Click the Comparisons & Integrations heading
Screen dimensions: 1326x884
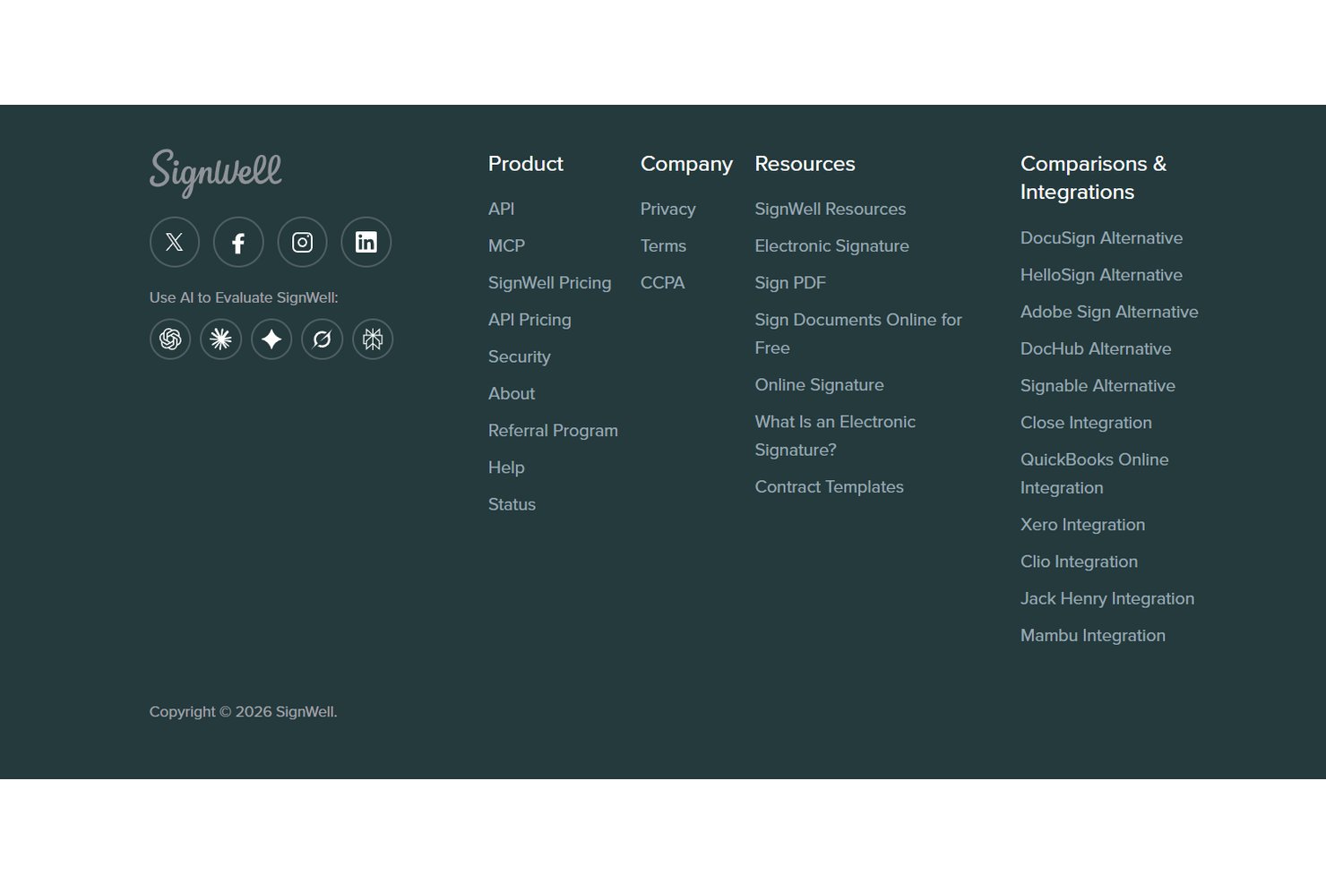(x=1094, y=177)
